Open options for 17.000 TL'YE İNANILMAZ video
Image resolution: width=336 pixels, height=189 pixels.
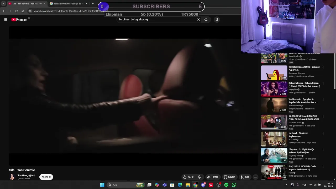(x=323, y=117)
